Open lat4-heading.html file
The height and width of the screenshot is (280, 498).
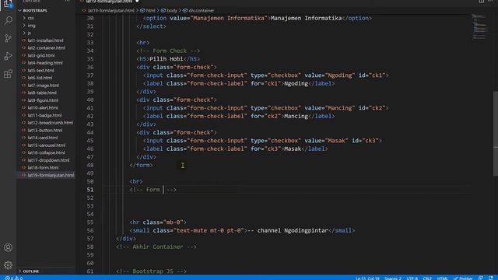point(45,63)
